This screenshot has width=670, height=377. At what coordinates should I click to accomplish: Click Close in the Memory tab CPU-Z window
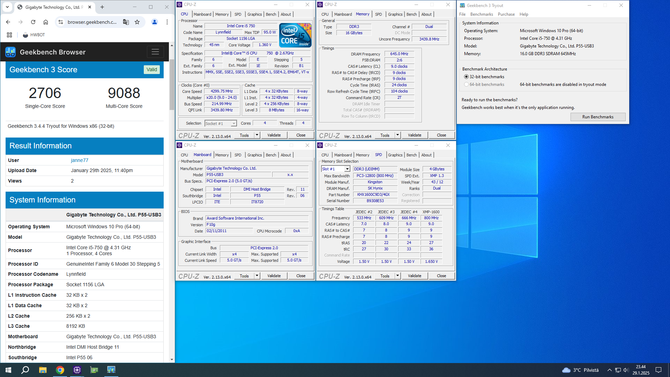(441, 135)
